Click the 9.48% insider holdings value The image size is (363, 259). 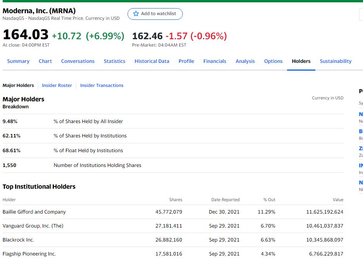click(x=10, y=122)
